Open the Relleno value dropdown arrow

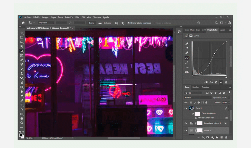point(229,102)
